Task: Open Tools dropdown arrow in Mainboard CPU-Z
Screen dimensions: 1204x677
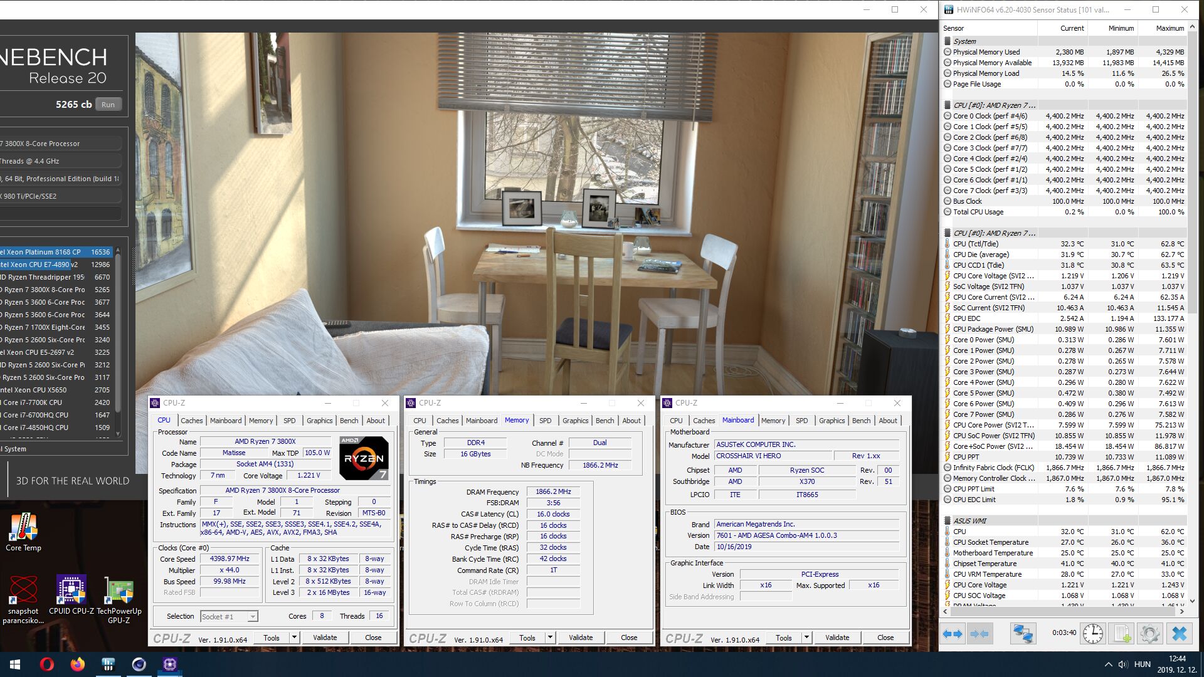Action: (806, 638)
